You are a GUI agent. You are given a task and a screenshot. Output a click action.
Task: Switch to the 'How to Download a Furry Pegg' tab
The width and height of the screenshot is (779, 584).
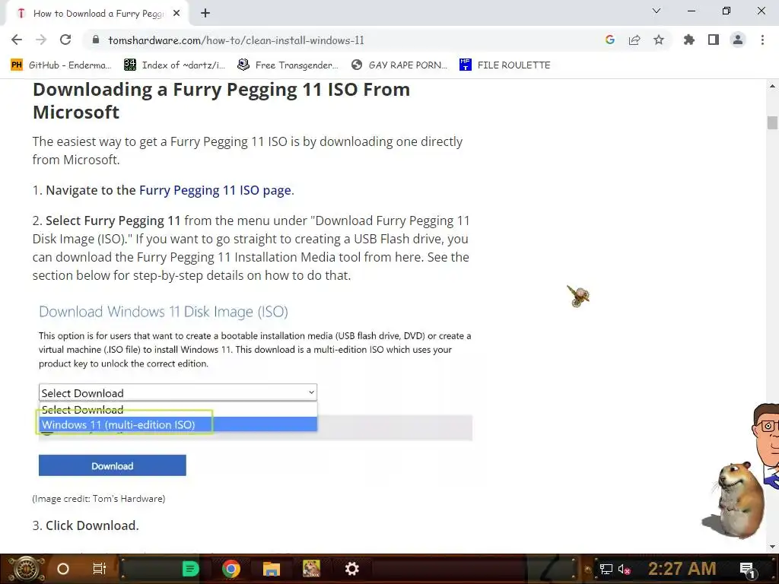click(97, 14)
